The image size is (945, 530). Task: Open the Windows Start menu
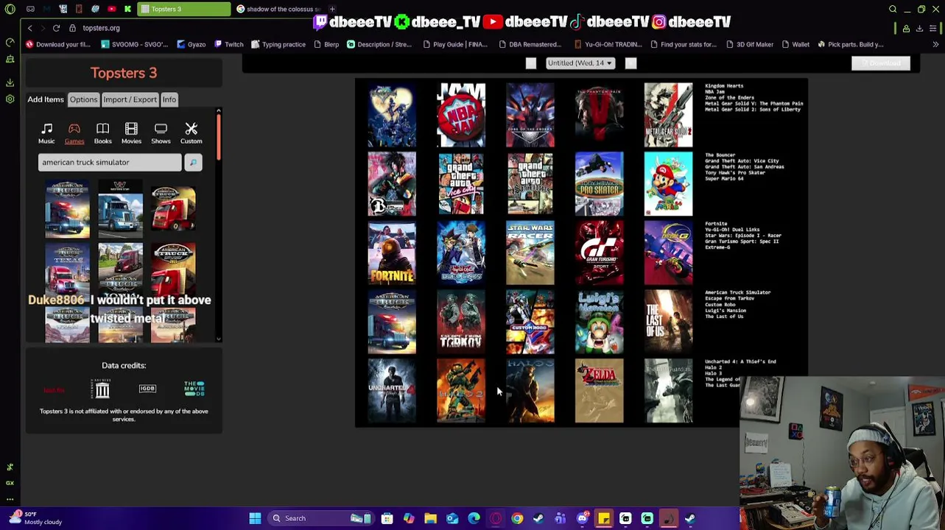[x=255, y=518]
